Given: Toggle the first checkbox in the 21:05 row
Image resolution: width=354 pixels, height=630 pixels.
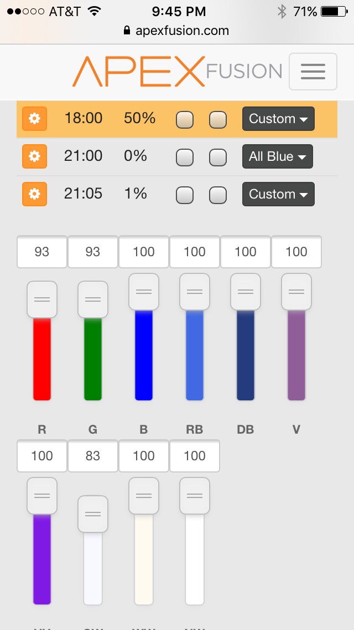Looking at the screenshot, I should [x=184, y=195].
